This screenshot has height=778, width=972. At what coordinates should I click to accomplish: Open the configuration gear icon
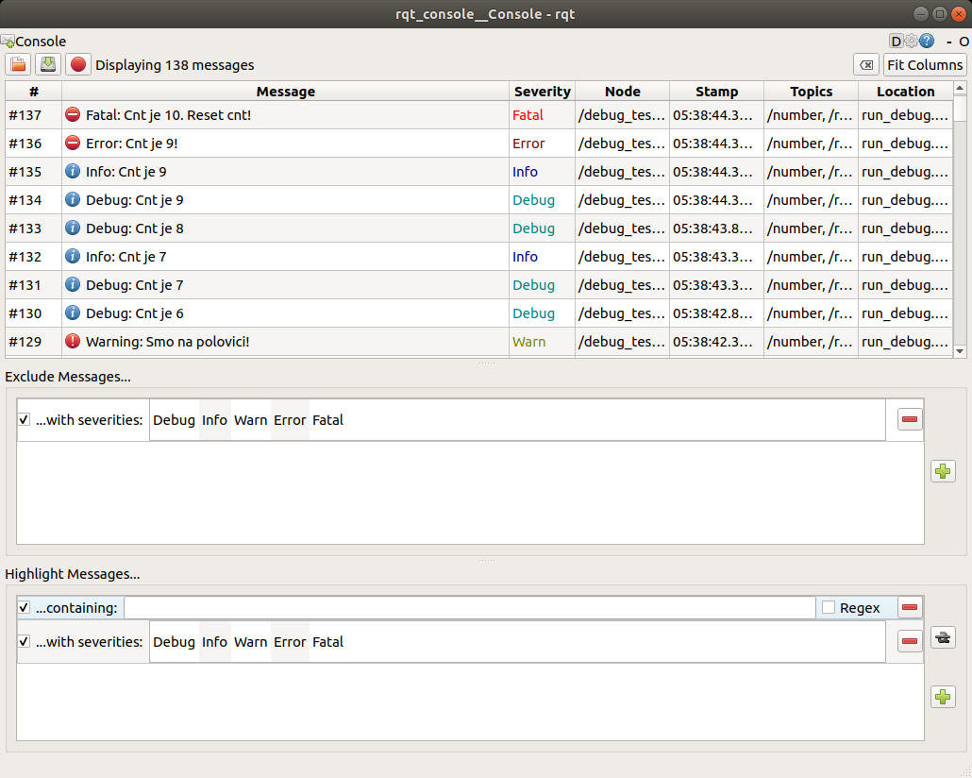911,42
